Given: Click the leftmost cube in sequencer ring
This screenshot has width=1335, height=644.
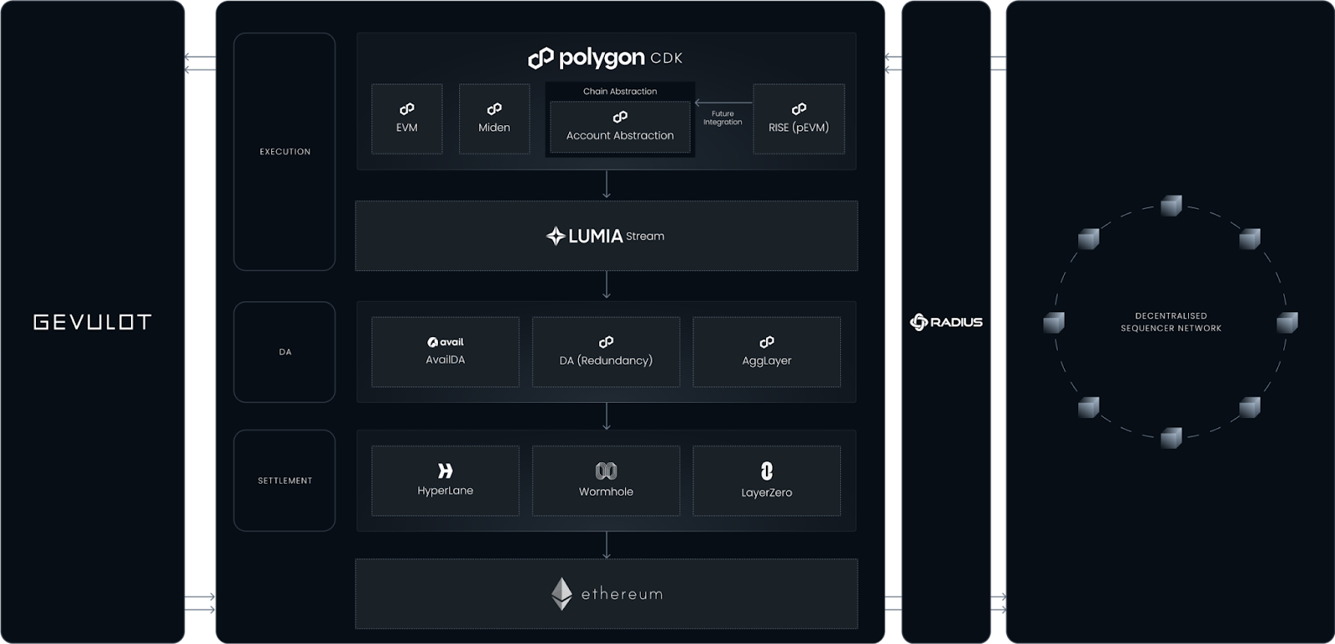Looking at the screenshot, I should pyautogui.click(x=1054, y=322).
